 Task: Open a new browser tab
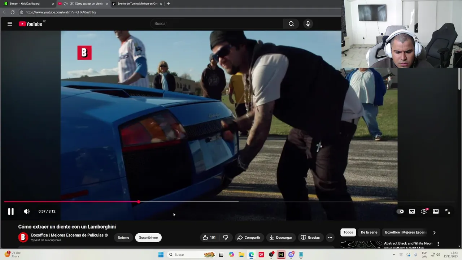point(168,4)
